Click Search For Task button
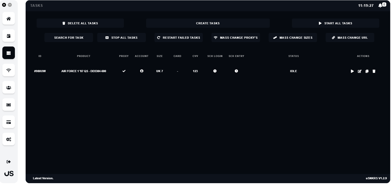Screen dimensions: 391x185 pos(69,38)
